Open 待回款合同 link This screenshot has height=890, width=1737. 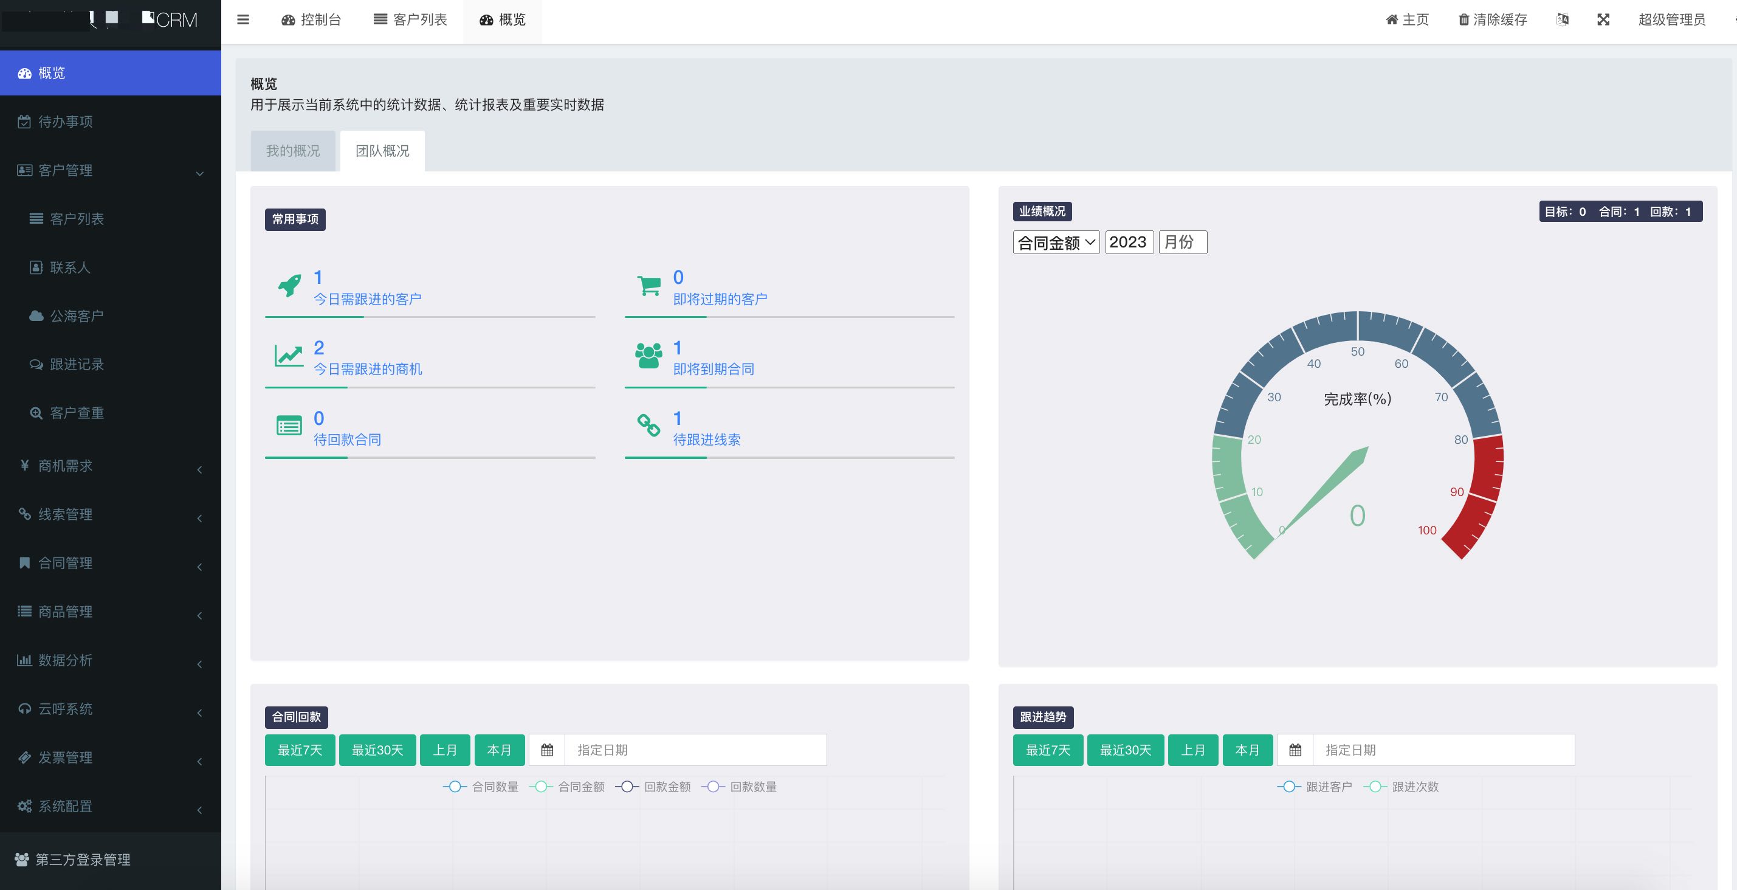click(347, 440)
